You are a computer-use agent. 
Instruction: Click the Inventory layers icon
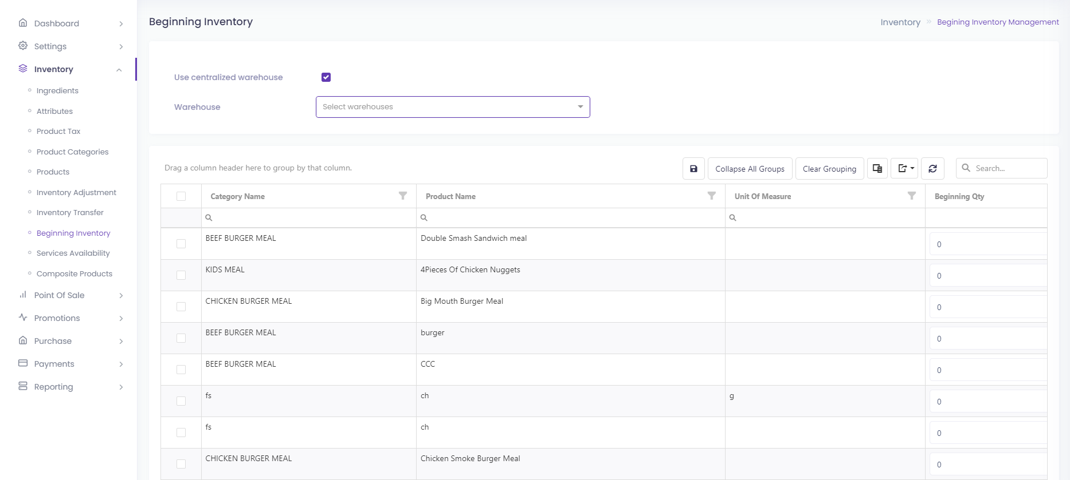[x=23, y=69]
